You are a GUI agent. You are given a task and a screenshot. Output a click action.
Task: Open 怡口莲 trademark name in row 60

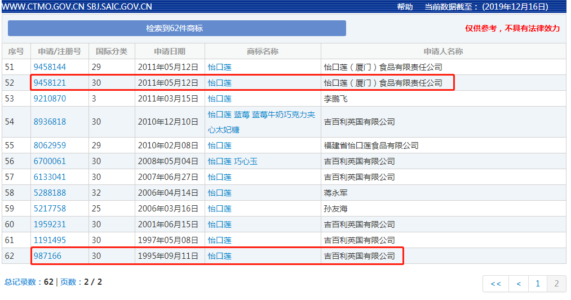tap(220, 224)
